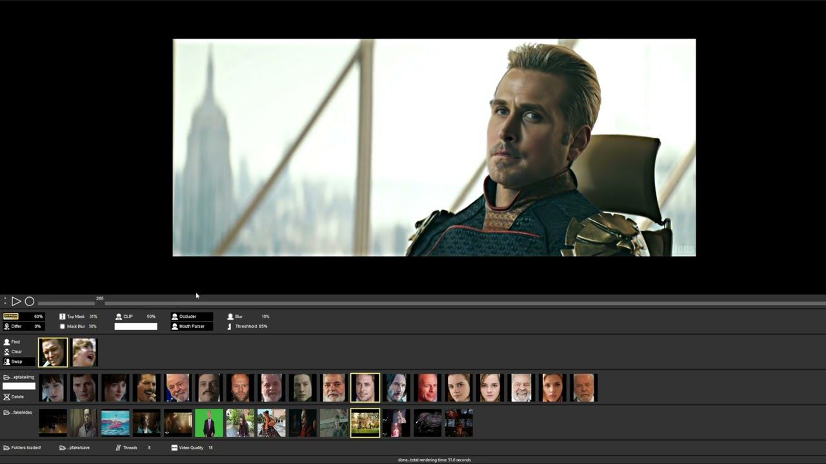Image resolution: width=826 pixels, height=464 pixels.
Task: Select the pink boat on water video thumbnail
Action: 116,423
